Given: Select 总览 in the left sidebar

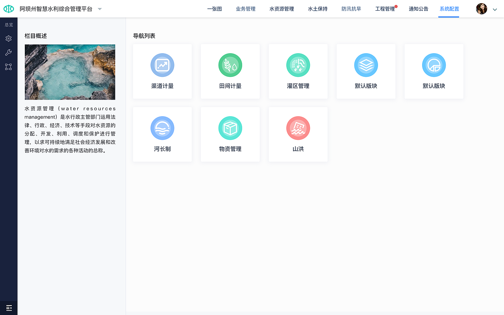Looking at the screenshot, I should [x=8, y=24].
